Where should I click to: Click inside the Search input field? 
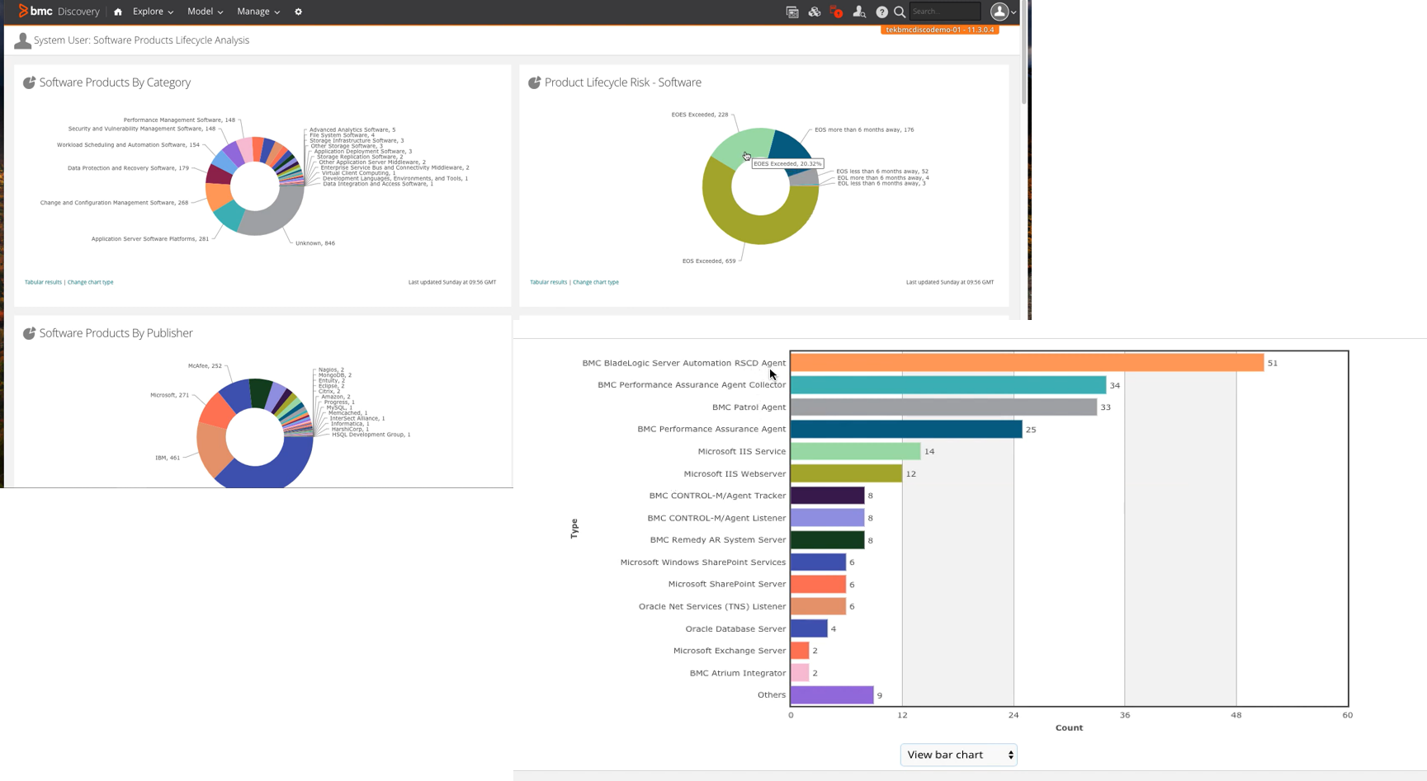(945, 12)
